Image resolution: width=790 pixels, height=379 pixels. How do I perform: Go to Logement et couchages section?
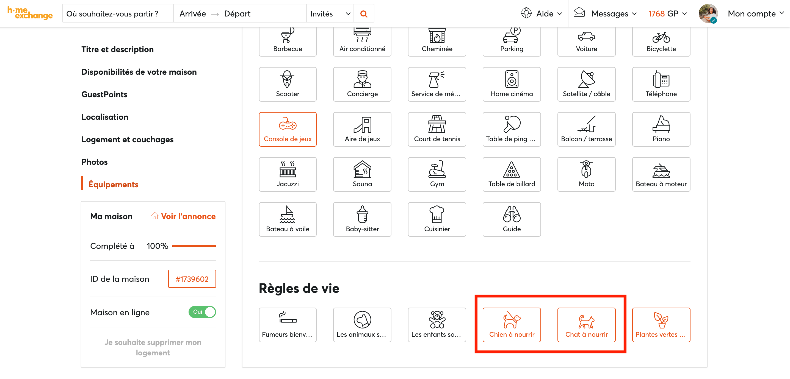coord(127,140)
